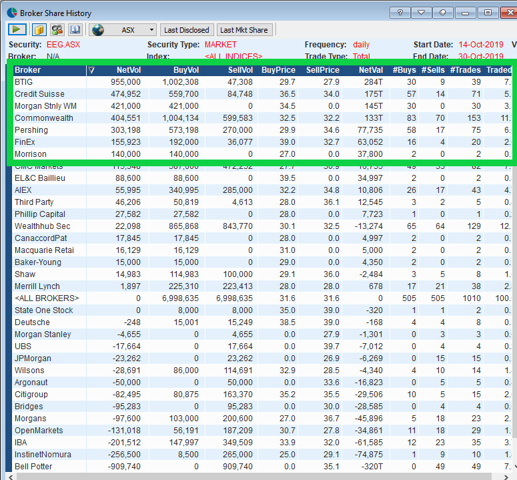
Task: Select the Deutsche broker row
Action: 262,322
